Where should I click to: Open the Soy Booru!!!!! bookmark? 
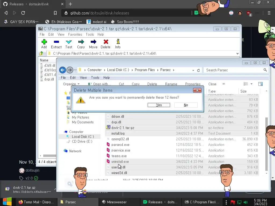click(125, 22)
